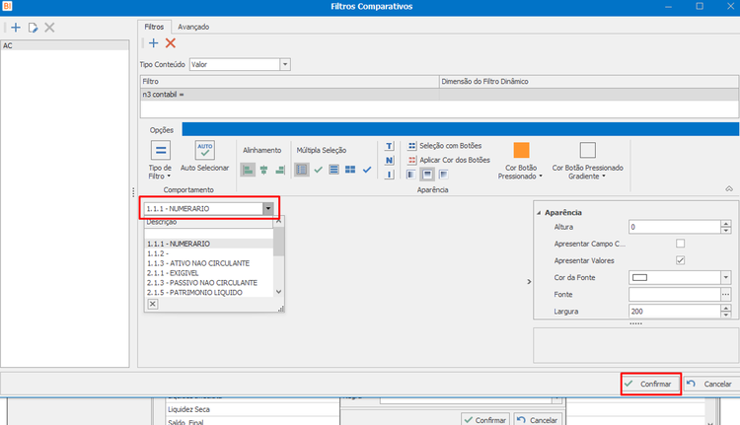Screen dimensions: 740x425
Task: Select 1.1.1 - NUMERARIO in the list
Action: (x=208, y=244)
